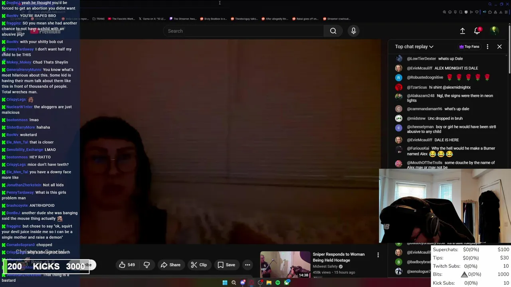511x287 pixels.
Task: Open the video more actions ellipsis
Action: (x=248, y=265)
